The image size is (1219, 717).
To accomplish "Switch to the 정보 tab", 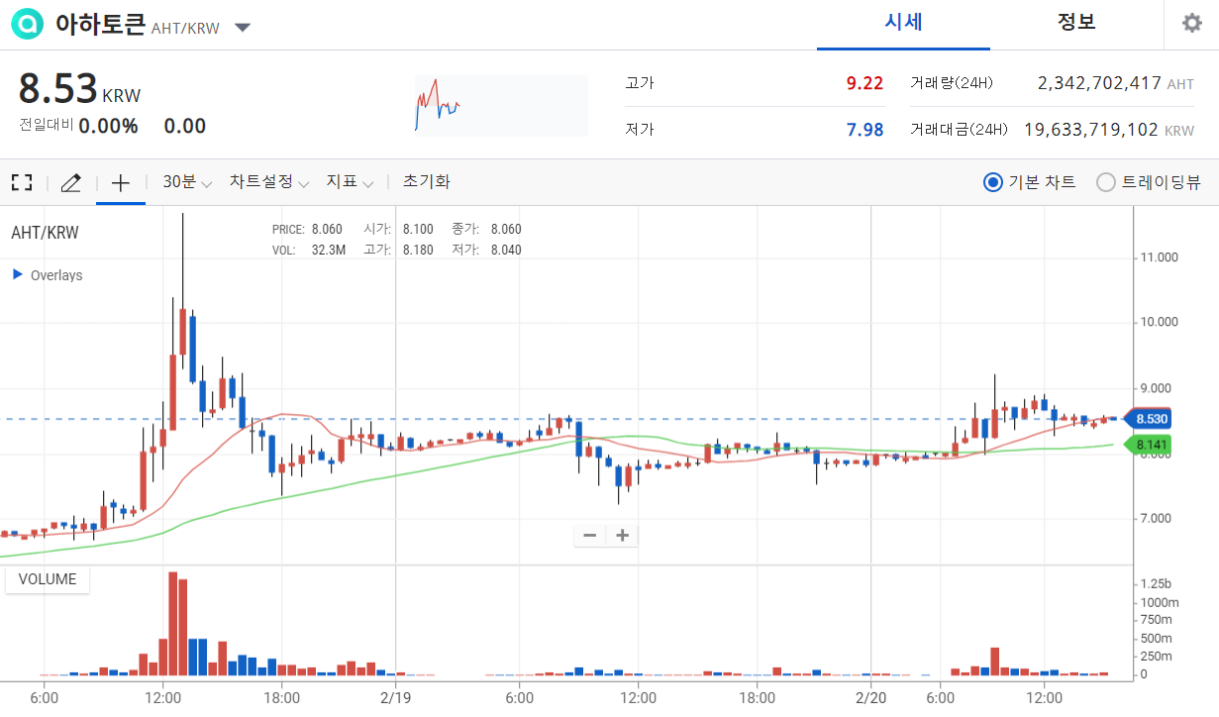I will click(1076, 23).
